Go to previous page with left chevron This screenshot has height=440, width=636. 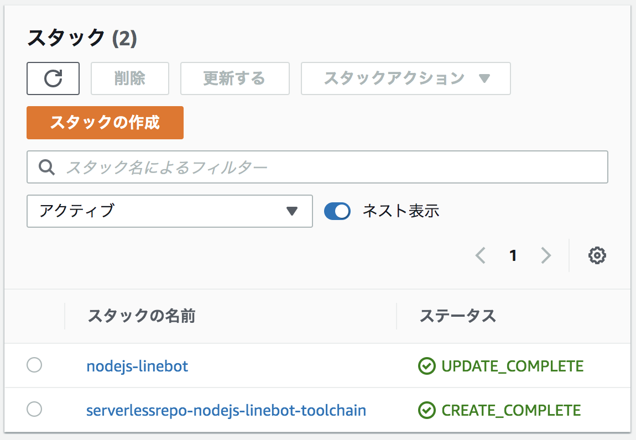coord(480,255)
